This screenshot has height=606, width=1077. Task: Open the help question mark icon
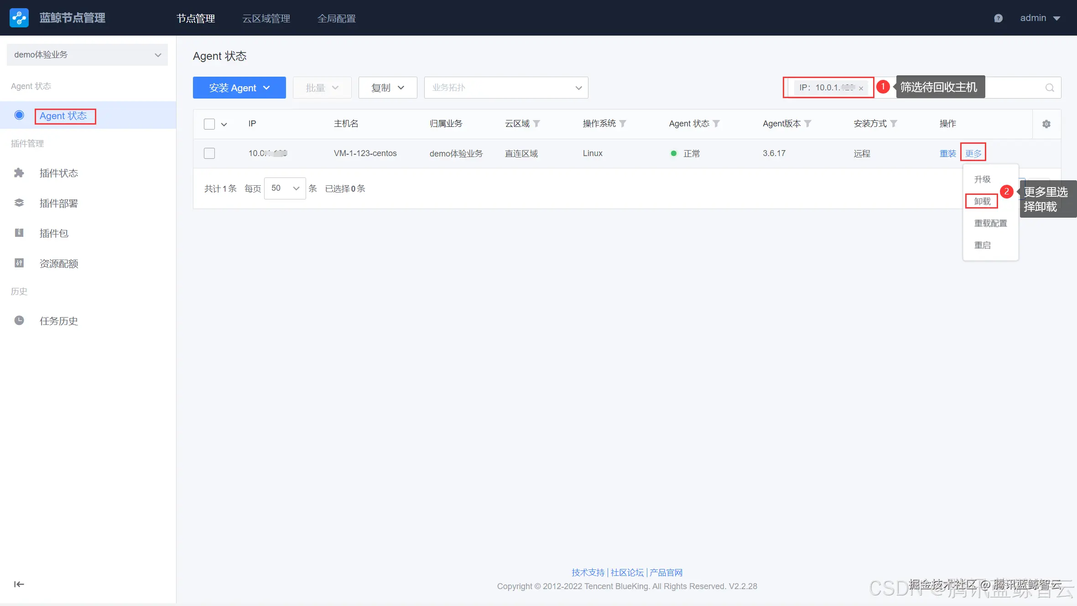[x=998, y=18]
